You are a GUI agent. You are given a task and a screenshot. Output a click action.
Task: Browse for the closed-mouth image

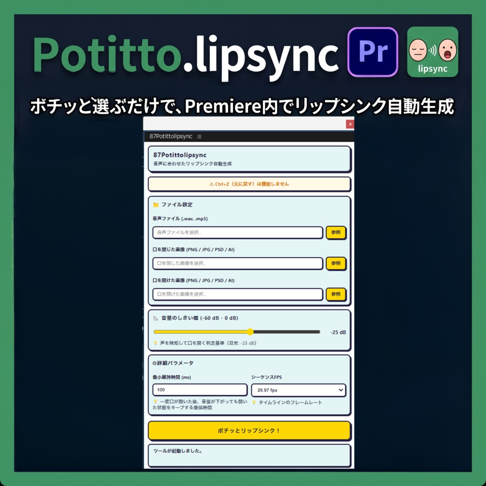point(336,263)
